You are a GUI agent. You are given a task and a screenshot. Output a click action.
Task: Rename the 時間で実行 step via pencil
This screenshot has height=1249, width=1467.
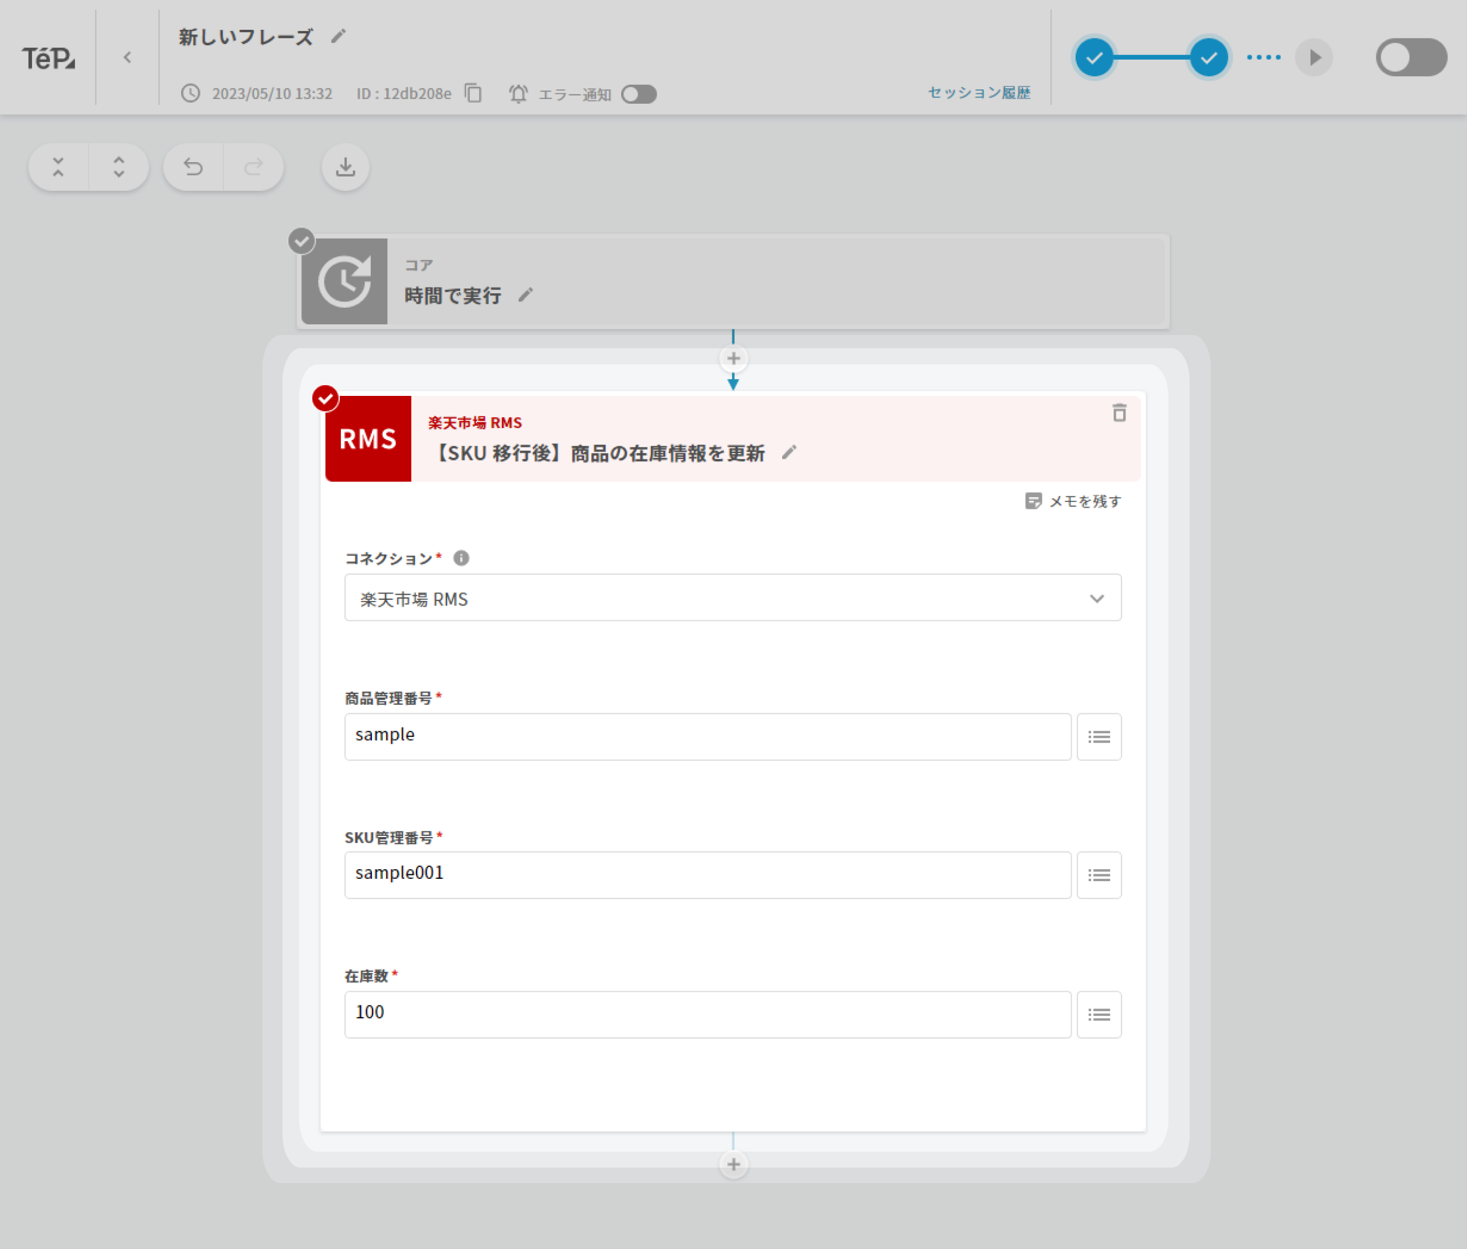525,295
